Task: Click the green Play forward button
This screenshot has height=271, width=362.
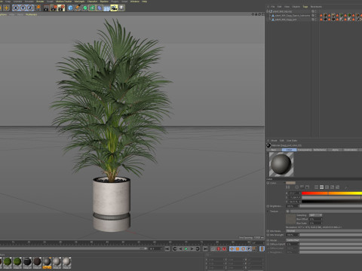Action: pyautogui.click(x=186, y=248)
